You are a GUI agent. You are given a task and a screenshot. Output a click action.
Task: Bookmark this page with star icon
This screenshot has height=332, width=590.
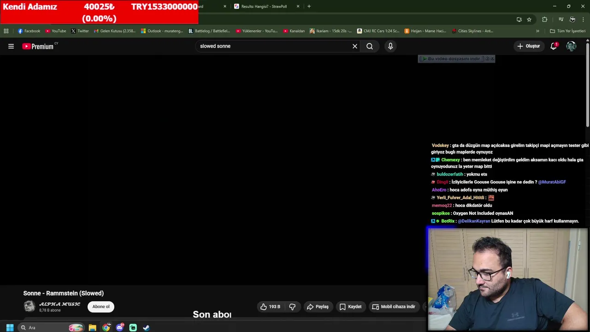(529, 19)
